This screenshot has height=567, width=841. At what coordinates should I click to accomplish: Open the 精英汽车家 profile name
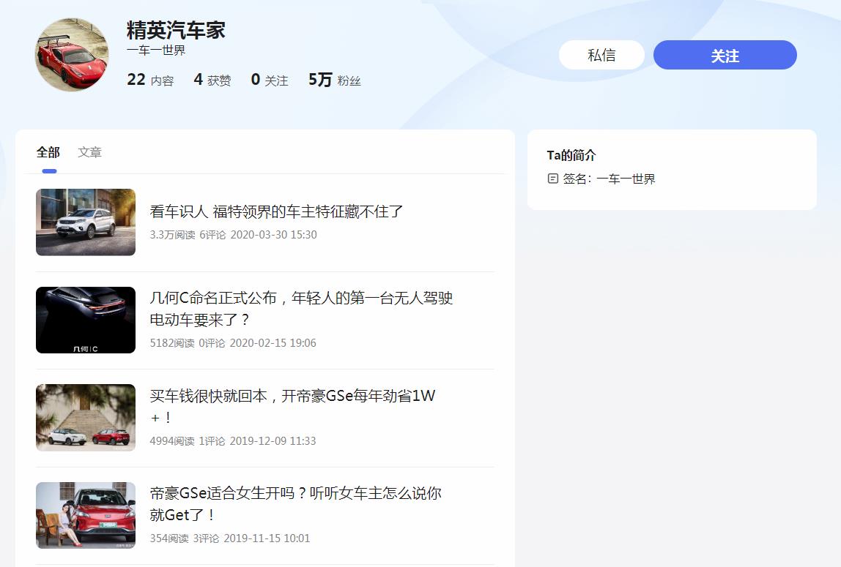coord(176,30)
